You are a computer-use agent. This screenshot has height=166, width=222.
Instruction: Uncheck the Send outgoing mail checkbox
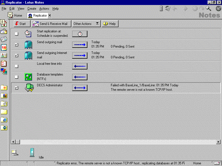coord(16,45)
